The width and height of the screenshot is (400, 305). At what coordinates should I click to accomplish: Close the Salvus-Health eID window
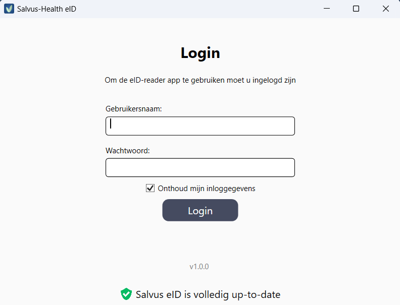tap(386, 9)
